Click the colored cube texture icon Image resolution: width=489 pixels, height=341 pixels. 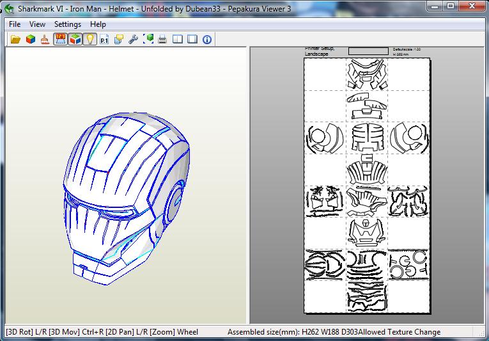pyautogui.click(x=31, y=40)
